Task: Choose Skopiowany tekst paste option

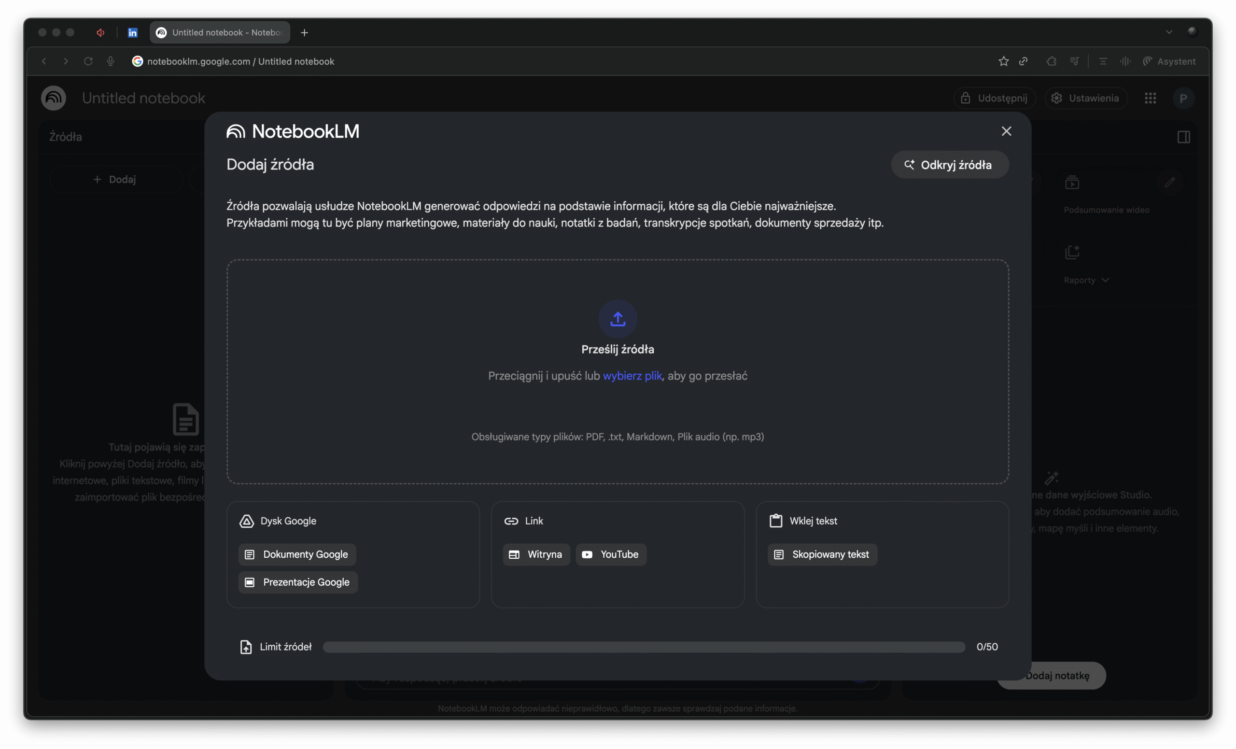Action: pyautogui.click(x=822, y=554)
